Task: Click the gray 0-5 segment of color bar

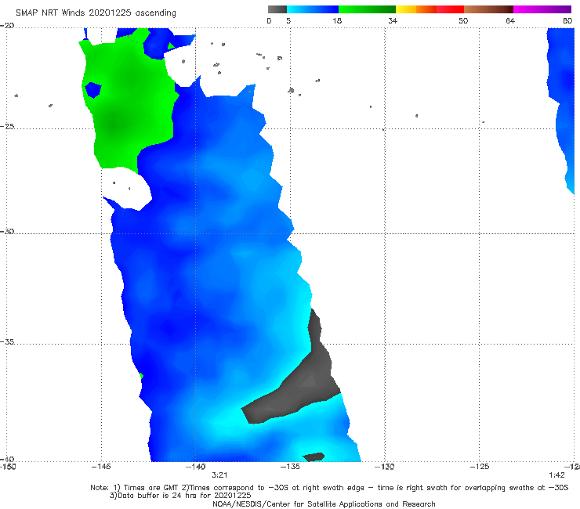Action: tap(277, 9)
